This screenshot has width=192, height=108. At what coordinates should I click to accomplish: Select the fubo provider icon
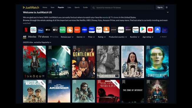[x=77, y=30]
